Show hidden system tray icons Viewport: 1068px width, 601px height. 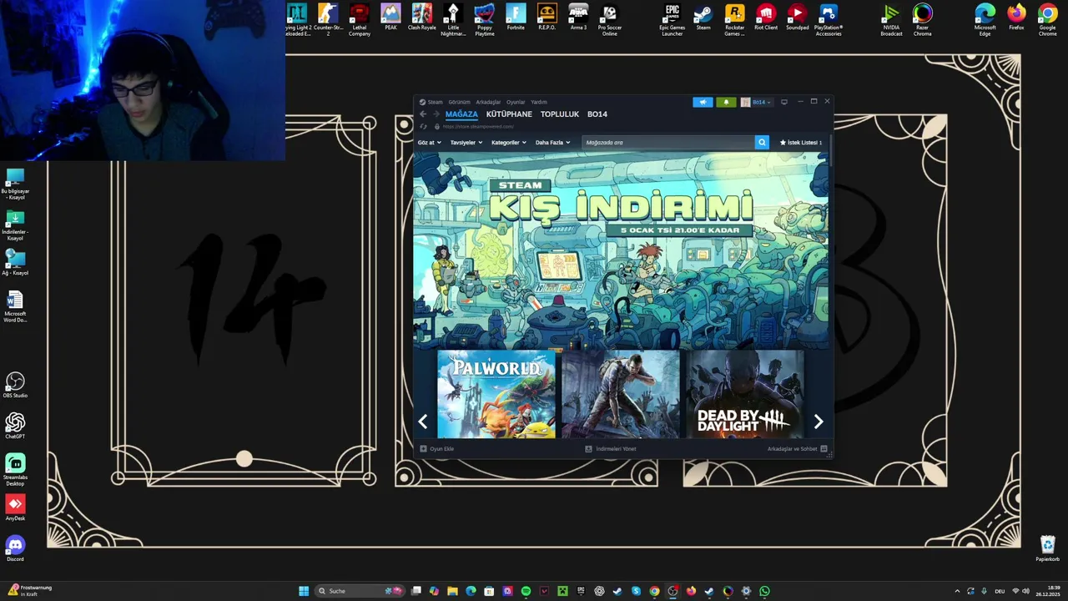click(x=957, y=591)
